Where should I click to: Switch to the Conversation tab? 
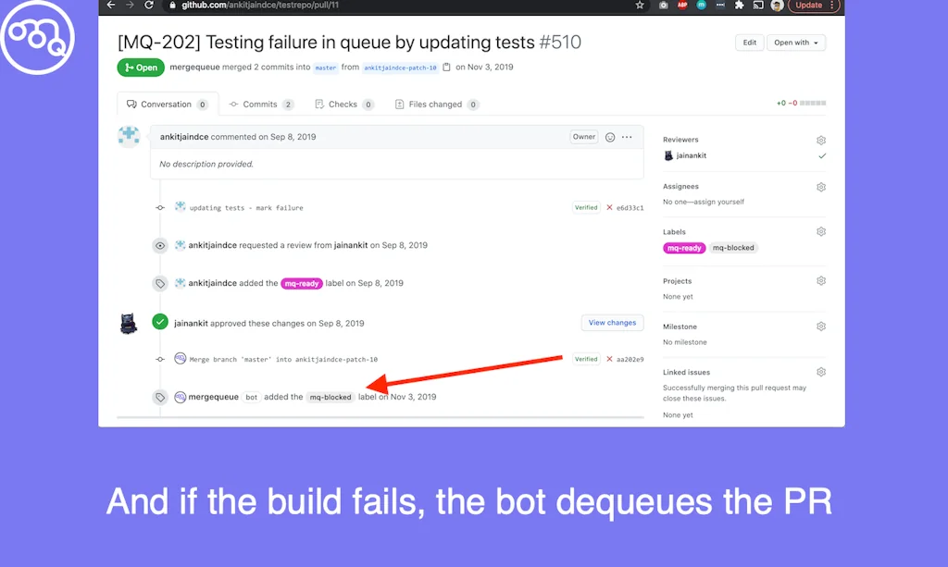168,105
